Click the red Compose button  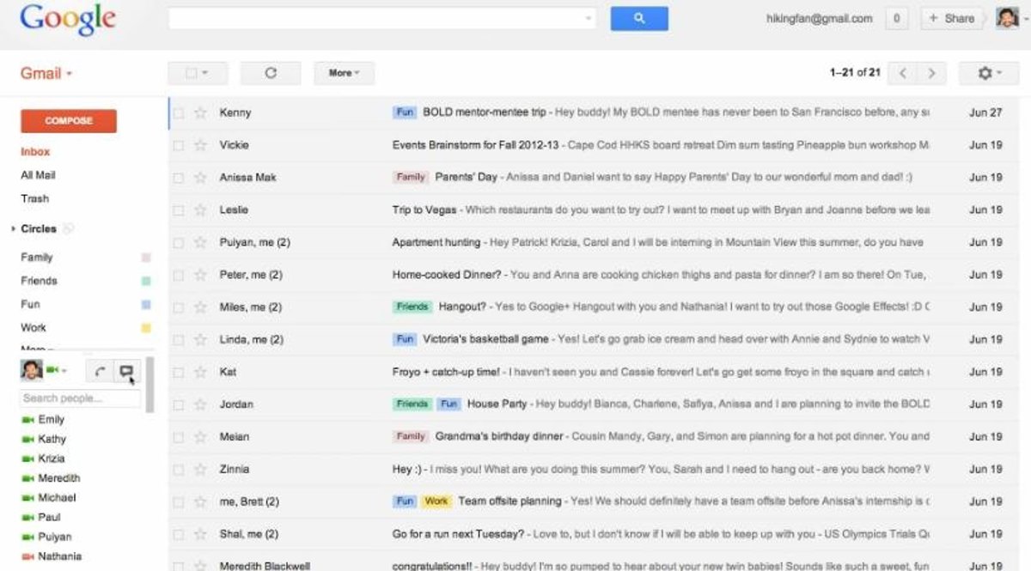point(69,121)
